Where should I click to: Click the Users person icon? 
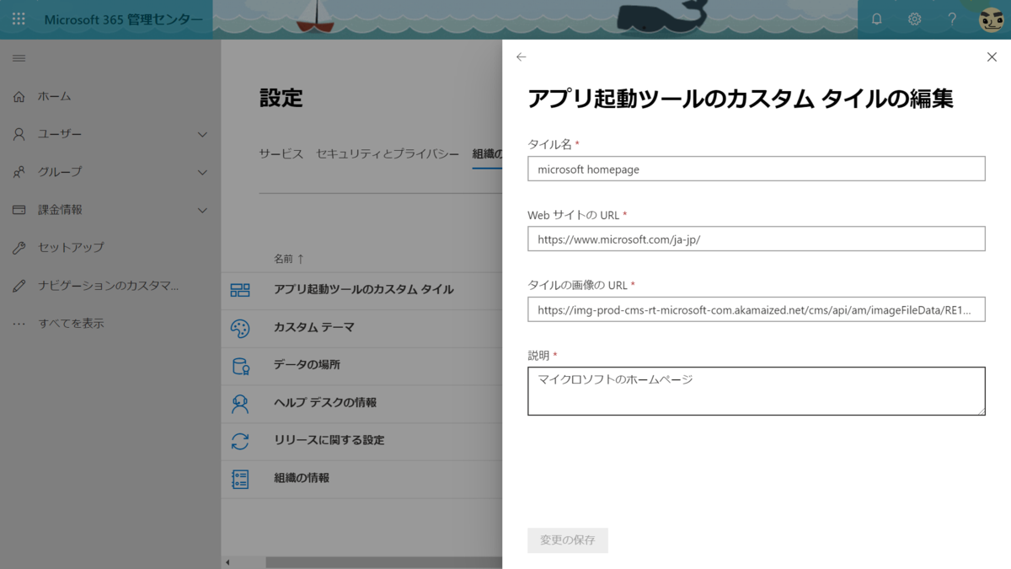[x=19, y=134]
